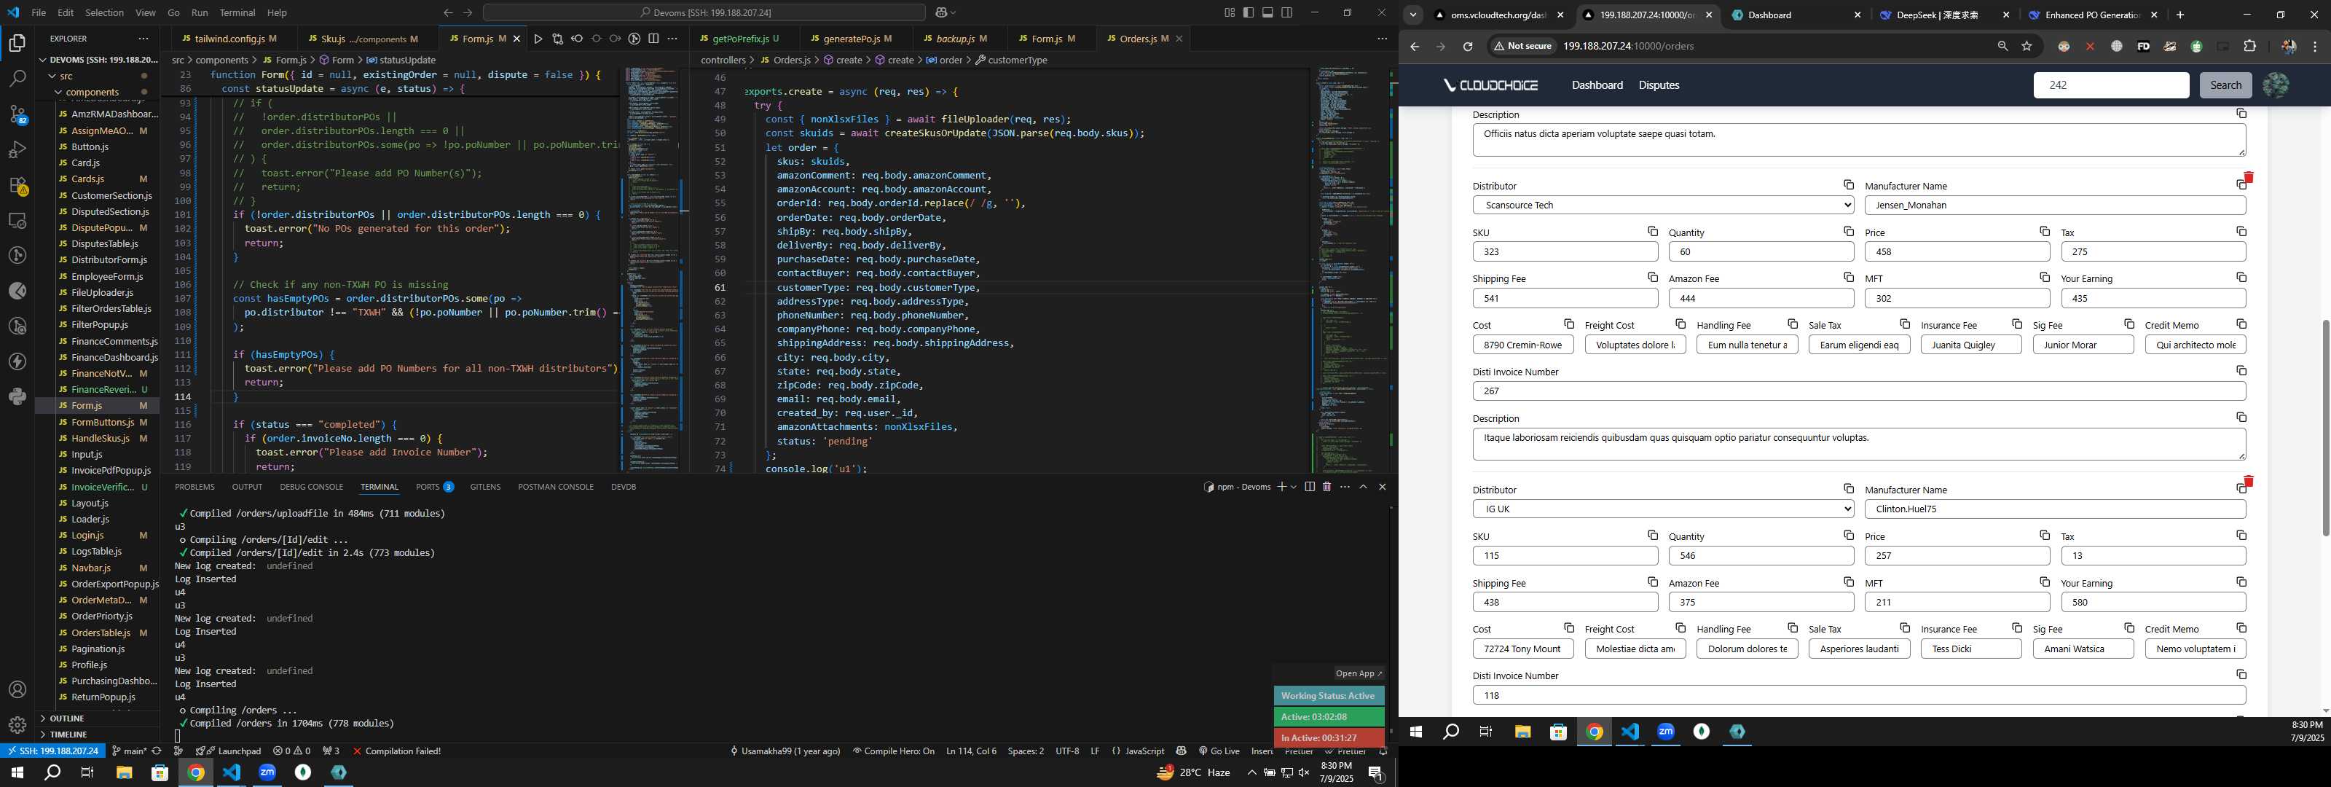2331x787 pixels.
Task: Open the new terminal launch profile dropdown
Action: click(1294, 488)
